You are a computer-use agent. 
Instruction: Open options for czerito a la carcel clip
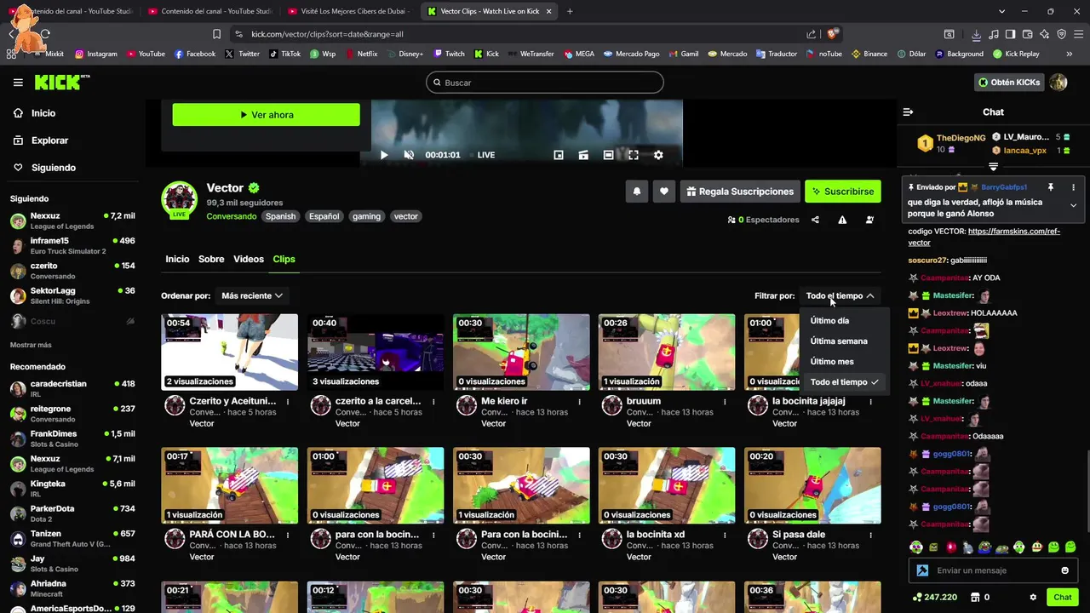(x=433, y=402)
